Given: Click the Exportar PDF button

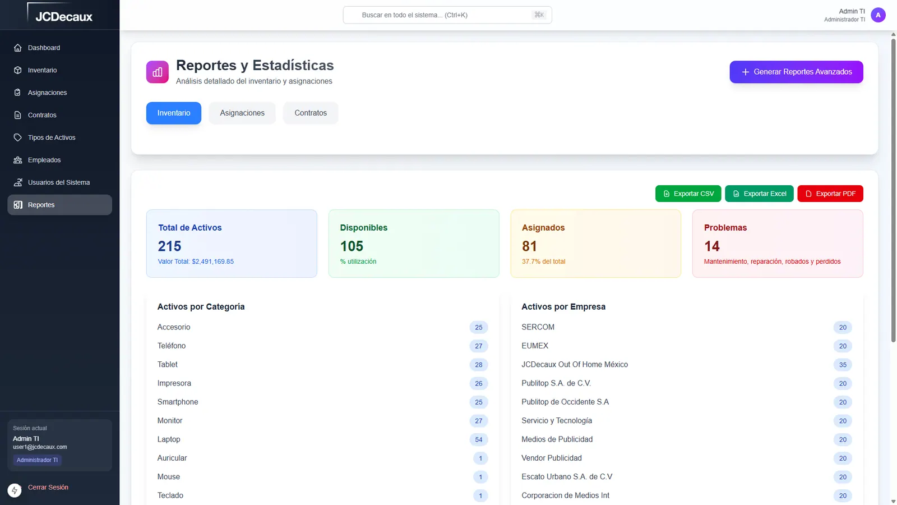Looking at the screenshot, I should [830, 194].
